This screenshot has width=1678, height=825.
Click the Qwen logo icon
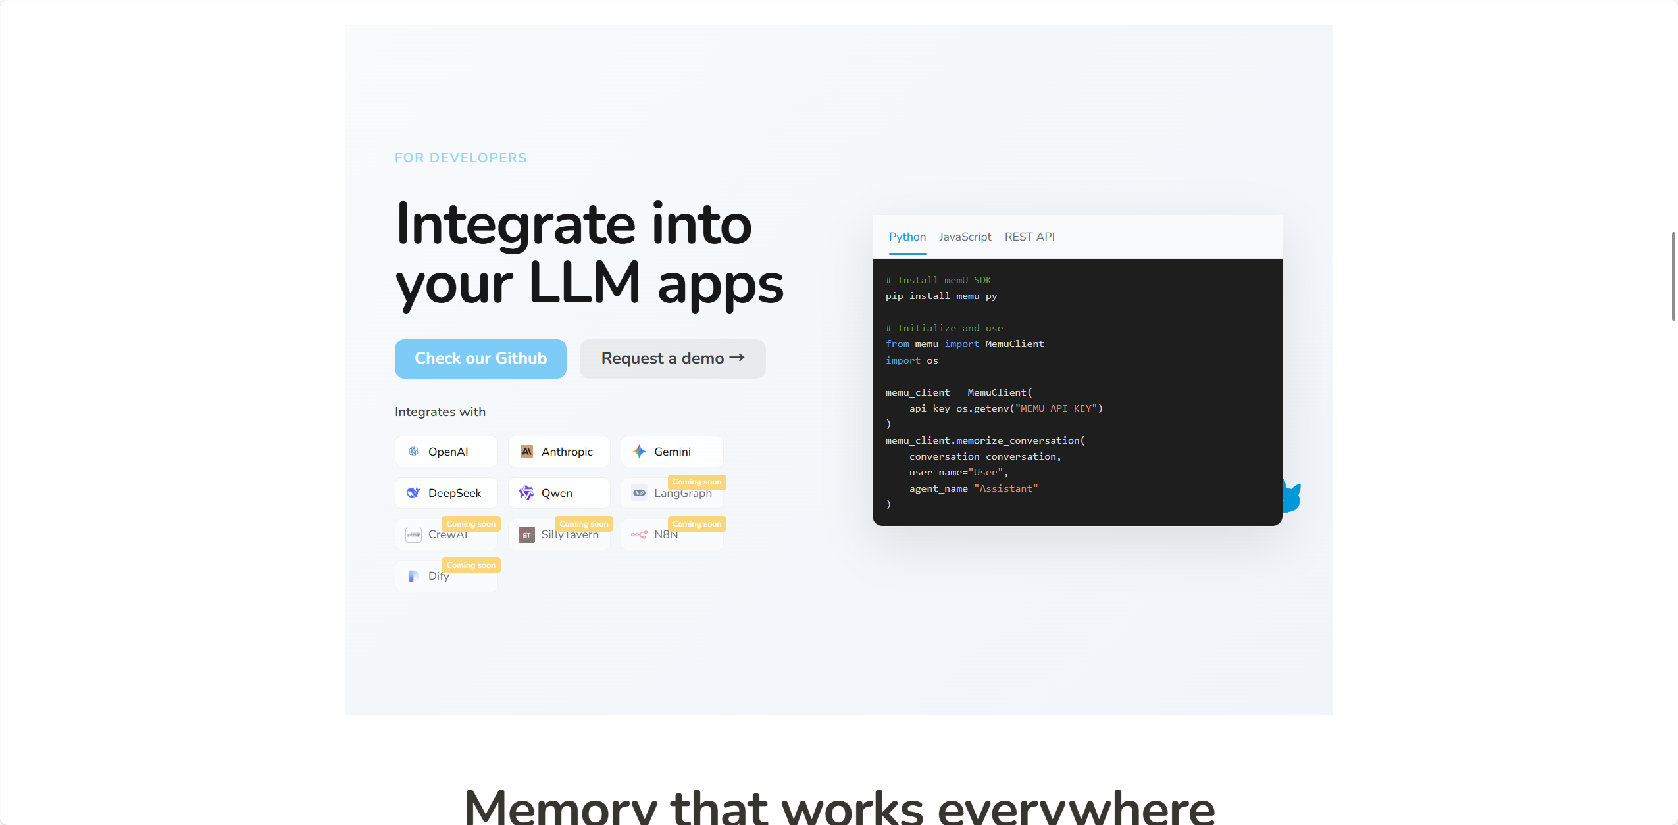526,493
